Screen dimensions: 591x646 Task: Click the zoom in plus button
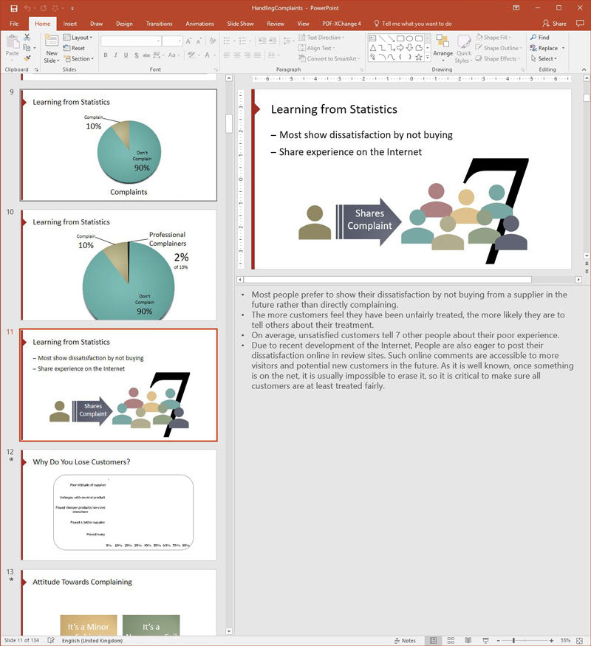551,641
